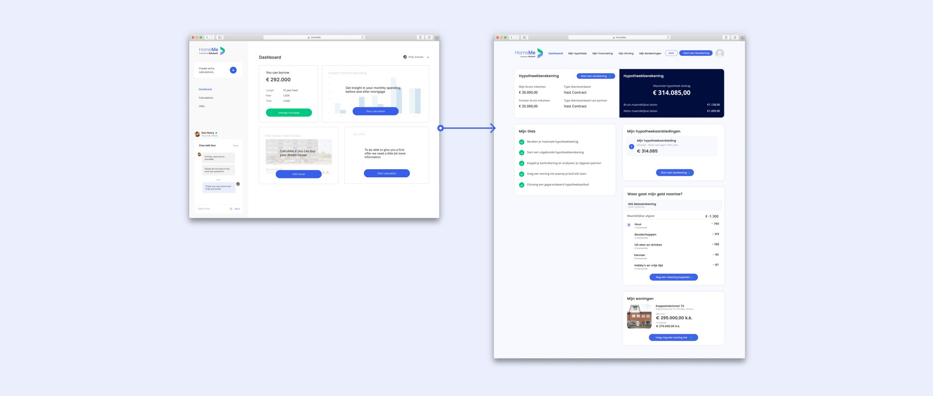The width and height of the screenshot is (933, 396).
Task: Click the reload icon in right browser address bar
Action: pos(668,37)
